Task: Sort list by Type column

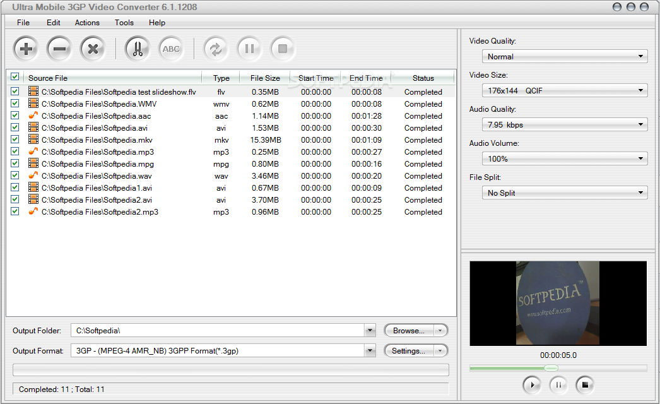Action: click(x=221, y=78)
